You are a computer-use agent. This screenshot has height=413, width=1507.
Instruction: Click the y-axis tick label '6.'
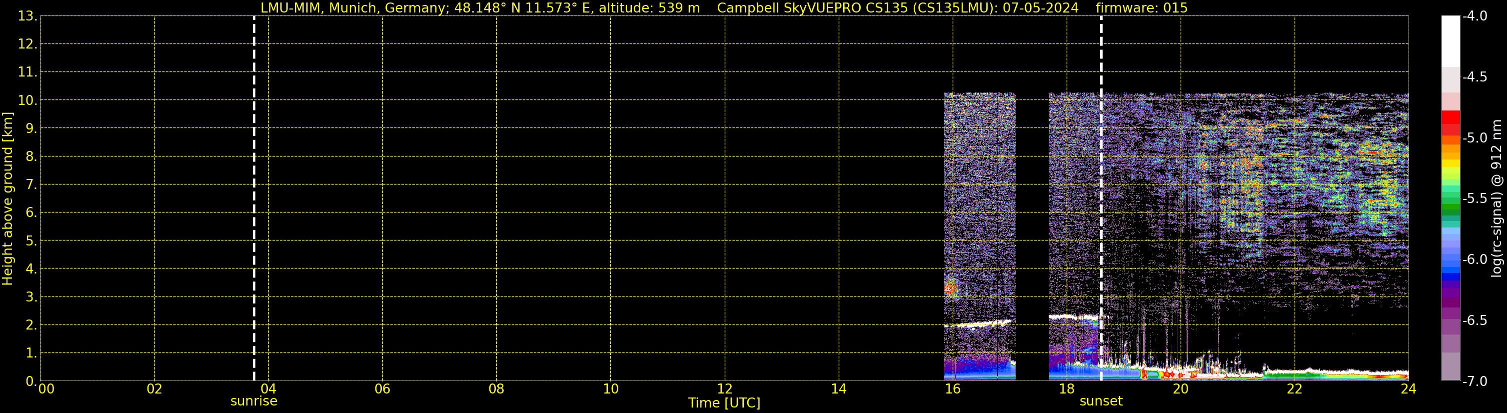(31, 213)
